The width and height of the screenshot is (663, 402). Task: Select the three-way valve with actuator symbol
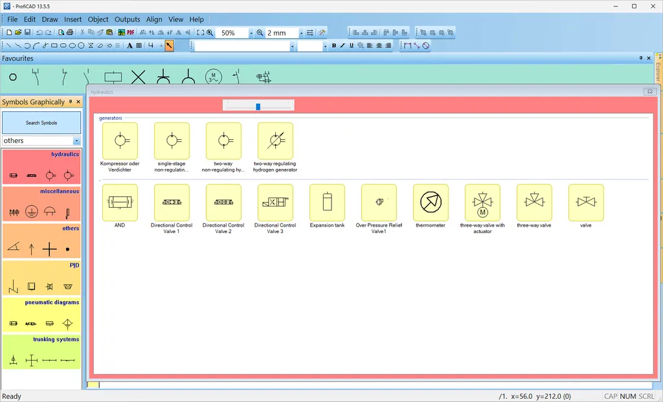point(482,203)
